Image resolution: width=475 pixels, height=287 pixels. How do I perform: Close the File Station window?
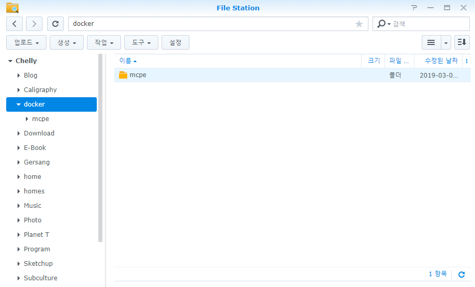click(464, 8)
